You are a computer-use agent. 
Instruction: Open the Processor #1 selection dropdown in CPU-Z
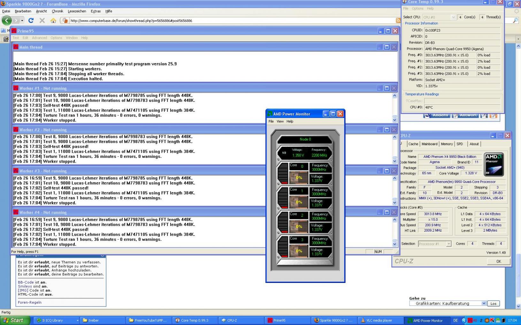(434, 244)
